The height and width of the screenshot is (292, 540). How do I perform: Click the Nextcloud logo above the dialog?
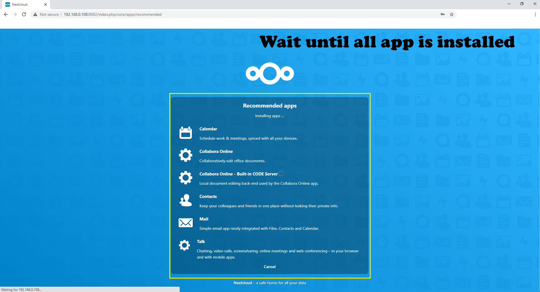270,73
